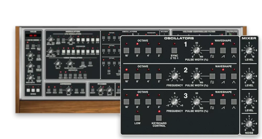Click the second Mixer Level knob
The image size is (262, 139).
pos(249,76)
